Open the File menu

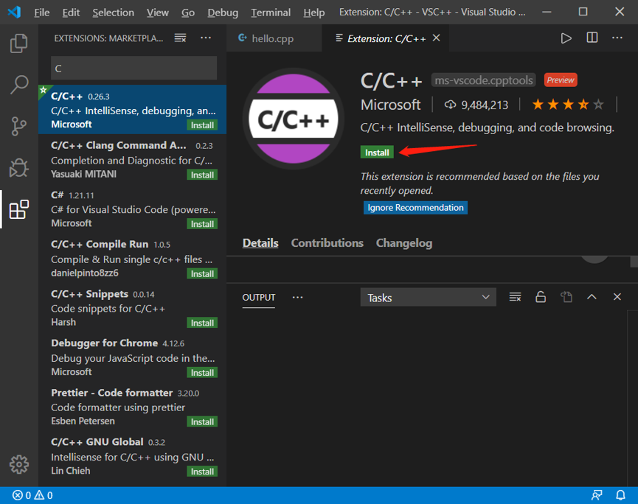(x=42, y=13)
